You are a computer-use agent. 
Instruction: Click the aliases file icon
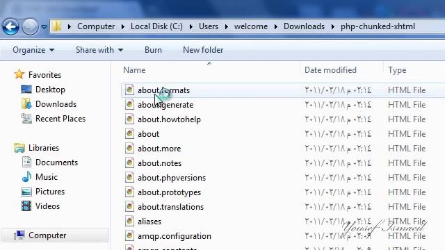pos(129,221)
